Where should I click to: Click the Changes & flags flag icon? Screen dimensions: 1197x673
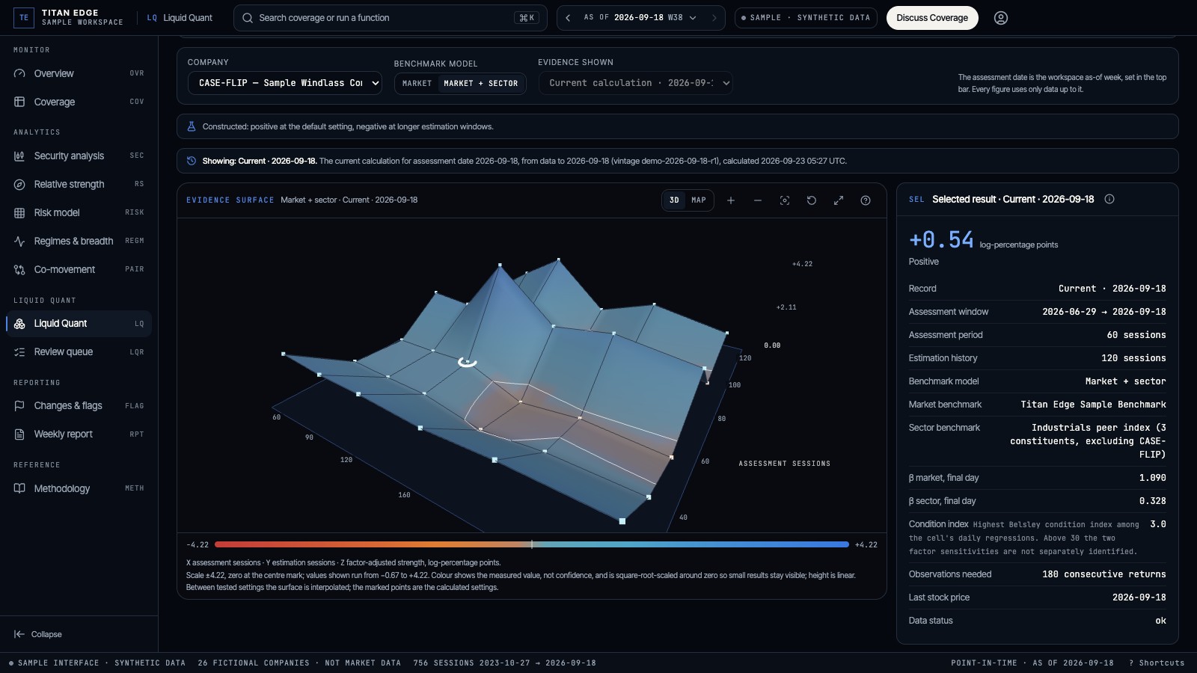(x=19, y=406)
